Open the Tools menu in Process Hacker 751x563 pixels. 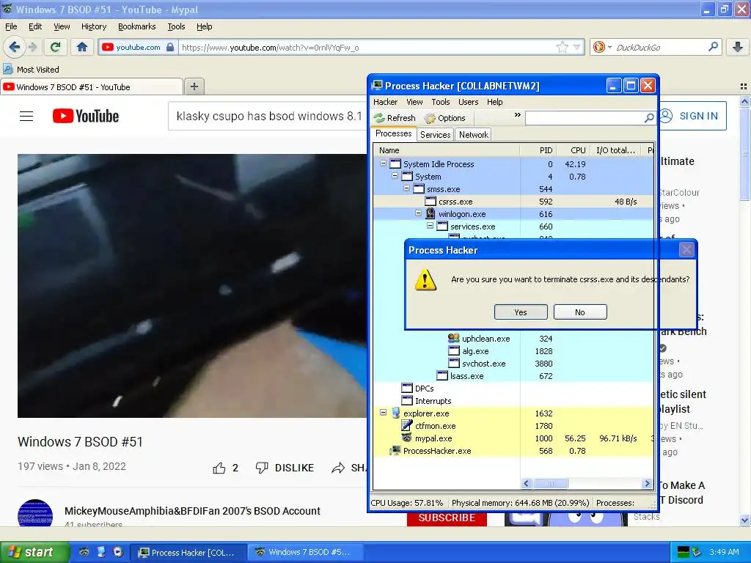440,102
